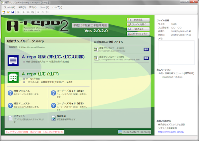The width and height of the screenshot is (199, 141).
Task: Open the ヘルプ(H) menu
Action: [57, 7]
